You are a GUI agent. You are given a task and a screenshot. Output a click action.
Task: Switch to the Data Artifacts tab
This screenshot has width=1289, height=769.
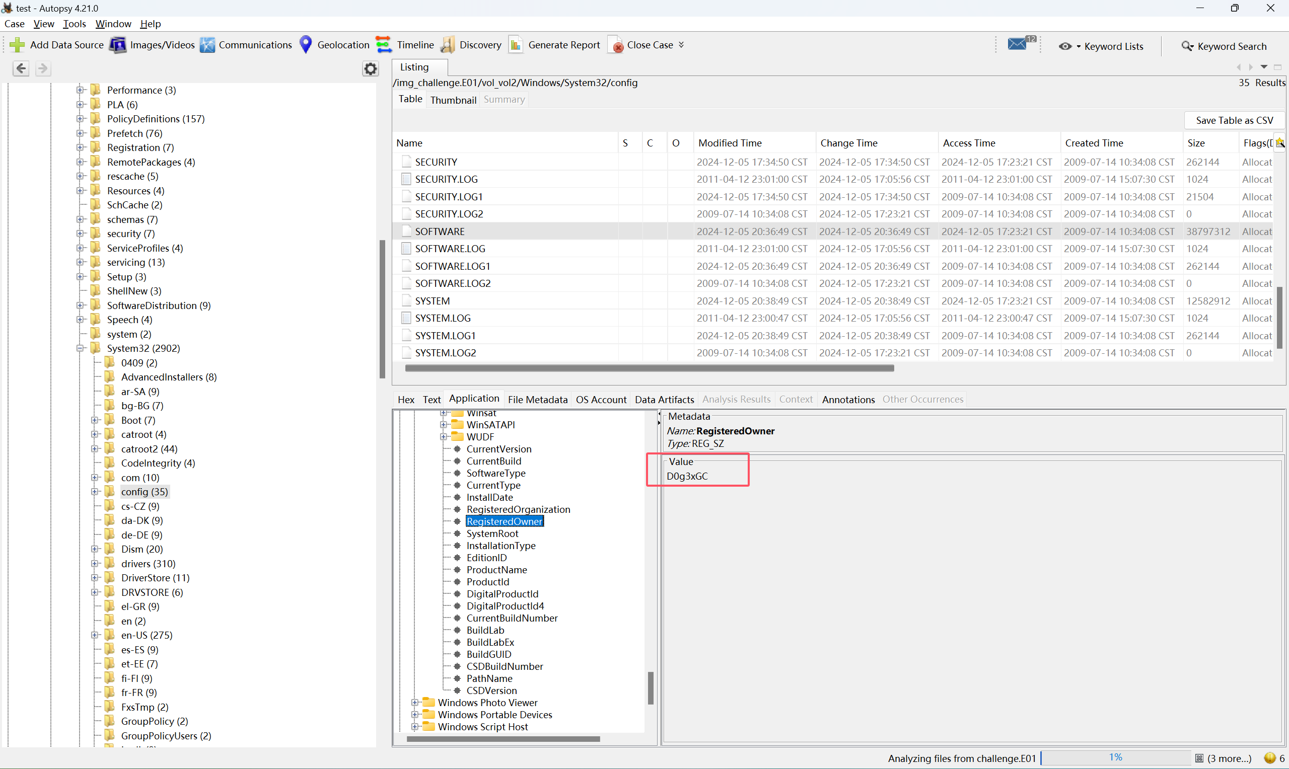coord(664,400)
